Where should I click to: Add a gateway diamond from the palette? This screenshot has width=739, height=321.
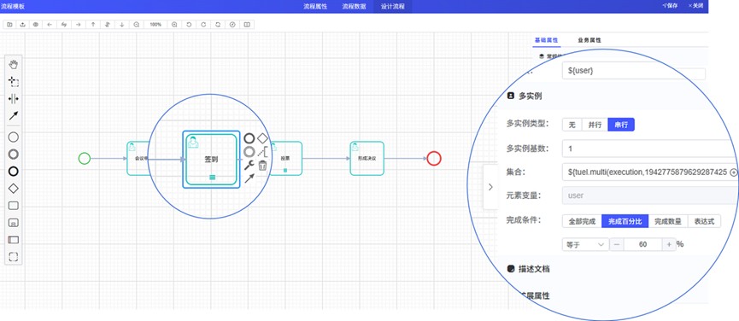click(14, 189)
